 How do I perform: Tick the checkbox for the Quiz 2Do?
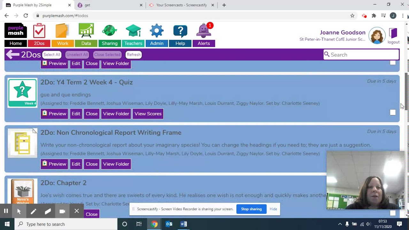pos(393,112)
